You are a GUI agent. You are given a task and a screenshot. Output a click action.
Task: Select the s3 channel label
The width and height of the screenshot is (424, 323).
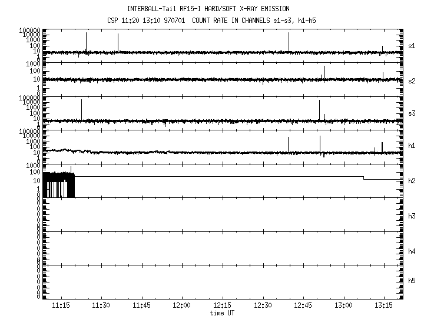pos(412,113)
